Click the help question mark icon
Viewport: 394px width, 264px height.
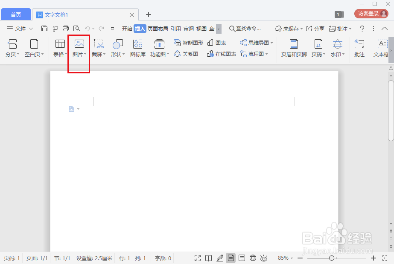(x=362, y=29)
